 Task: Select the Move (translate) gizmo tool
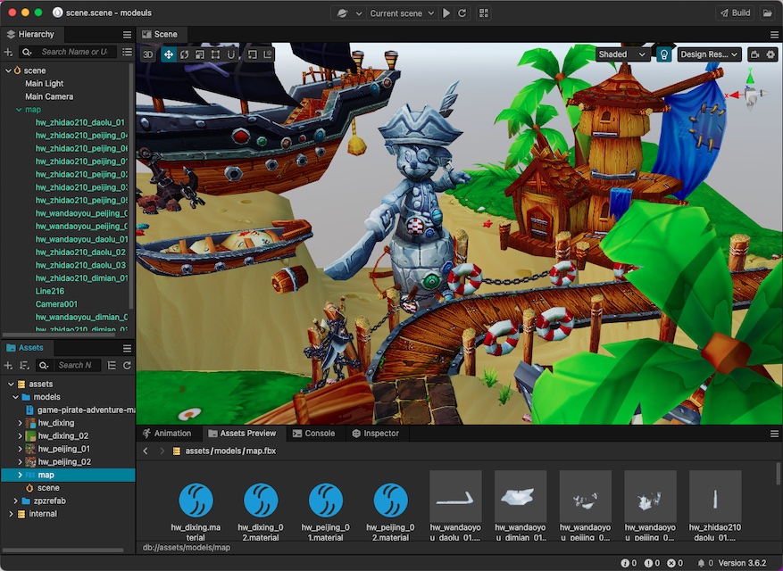168,54
